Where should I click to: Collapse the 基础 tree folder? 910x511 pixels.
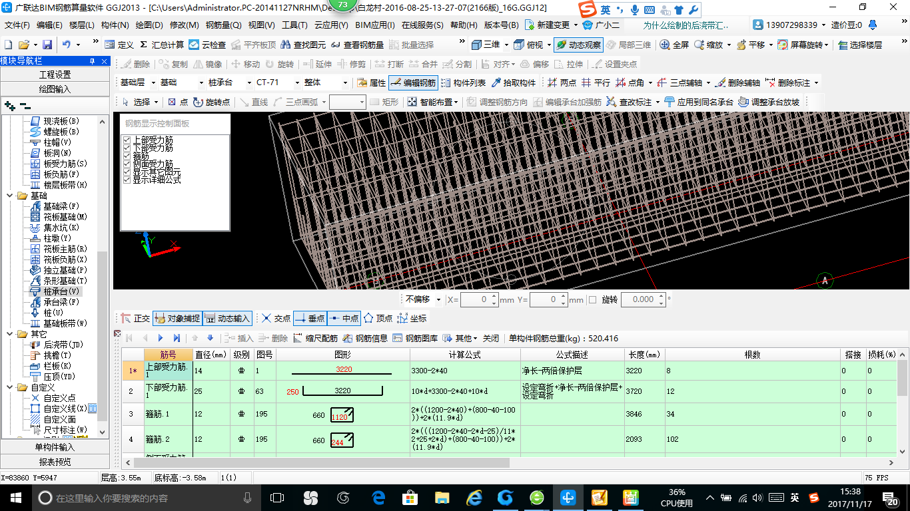pos(11,196)
